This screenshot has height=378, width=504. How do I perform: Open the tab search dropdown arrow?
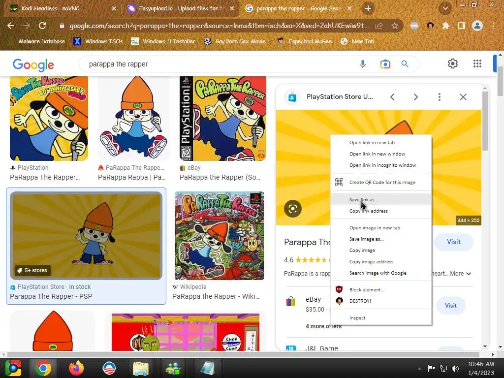pyautogui.click(x=445, y=8)
